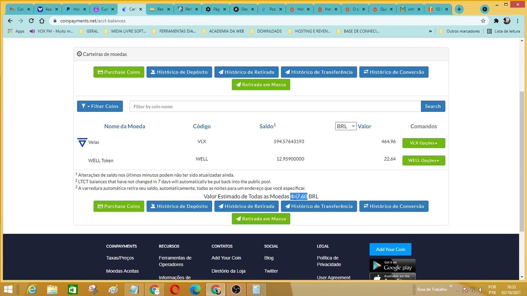Image resolution: width=527 pixels, height=296 pixels.
Task: Click the browser back arrow
Action: (10, 21)
